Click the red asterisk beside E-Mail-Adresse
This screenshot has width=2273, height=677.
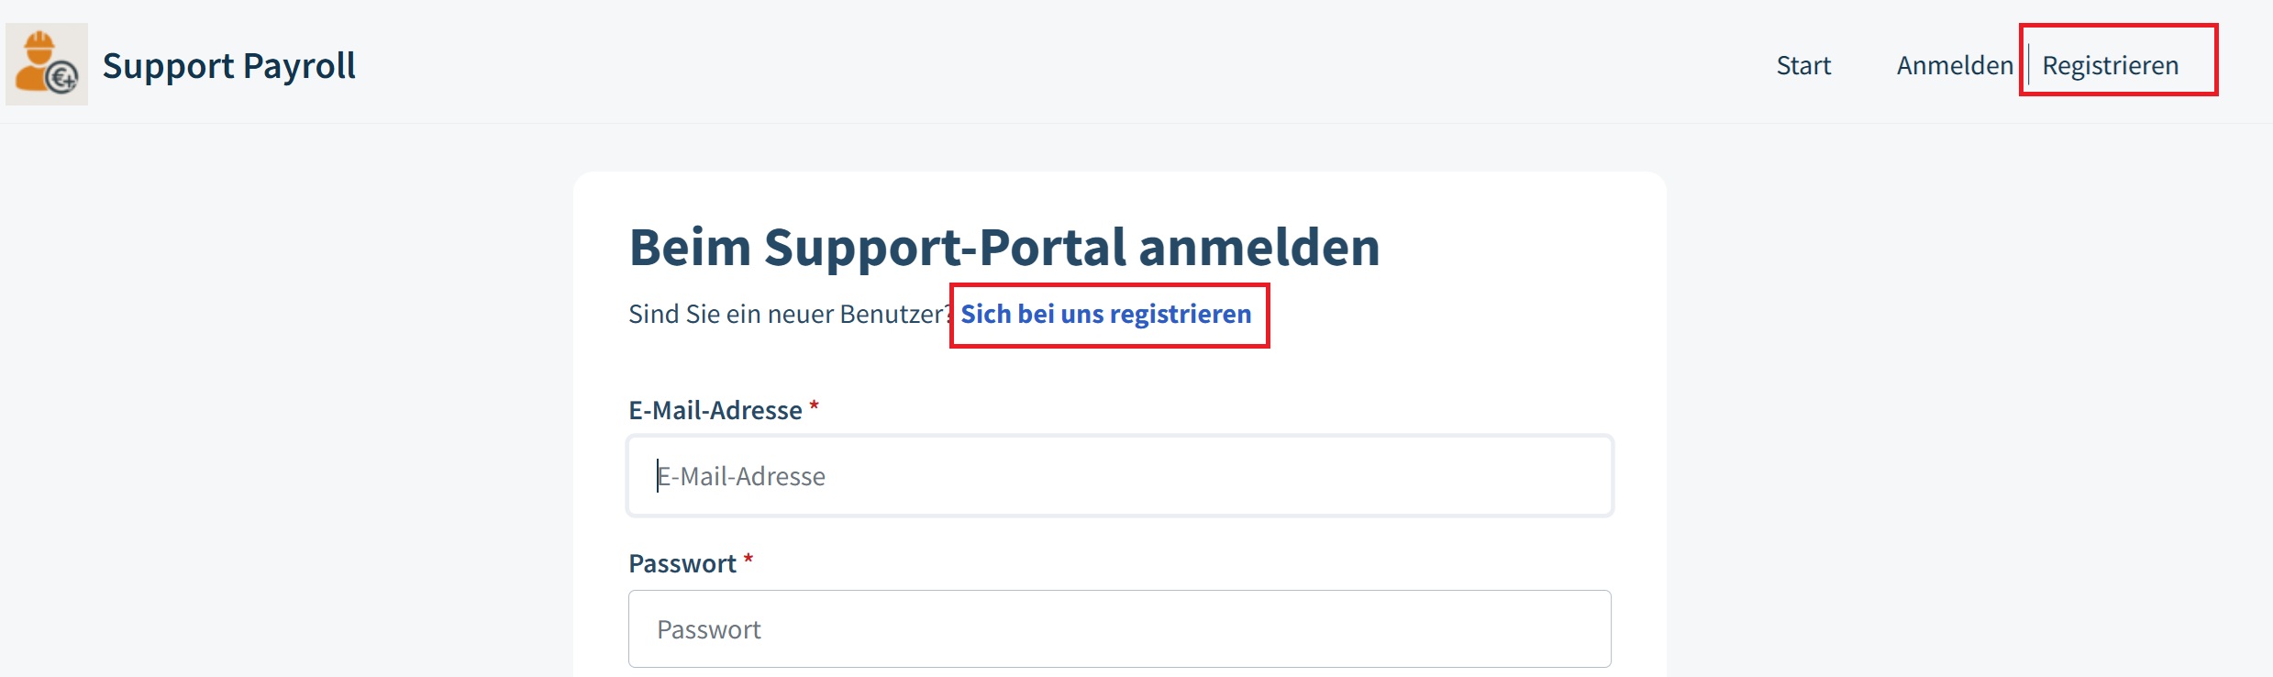(x=814, y=406)
